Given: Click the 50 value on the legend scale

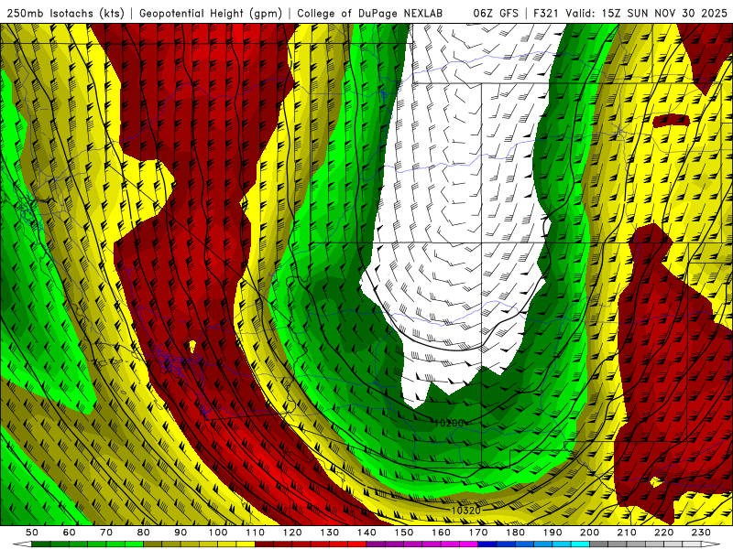Looking at the screenshot, I should tap(32, 533).
